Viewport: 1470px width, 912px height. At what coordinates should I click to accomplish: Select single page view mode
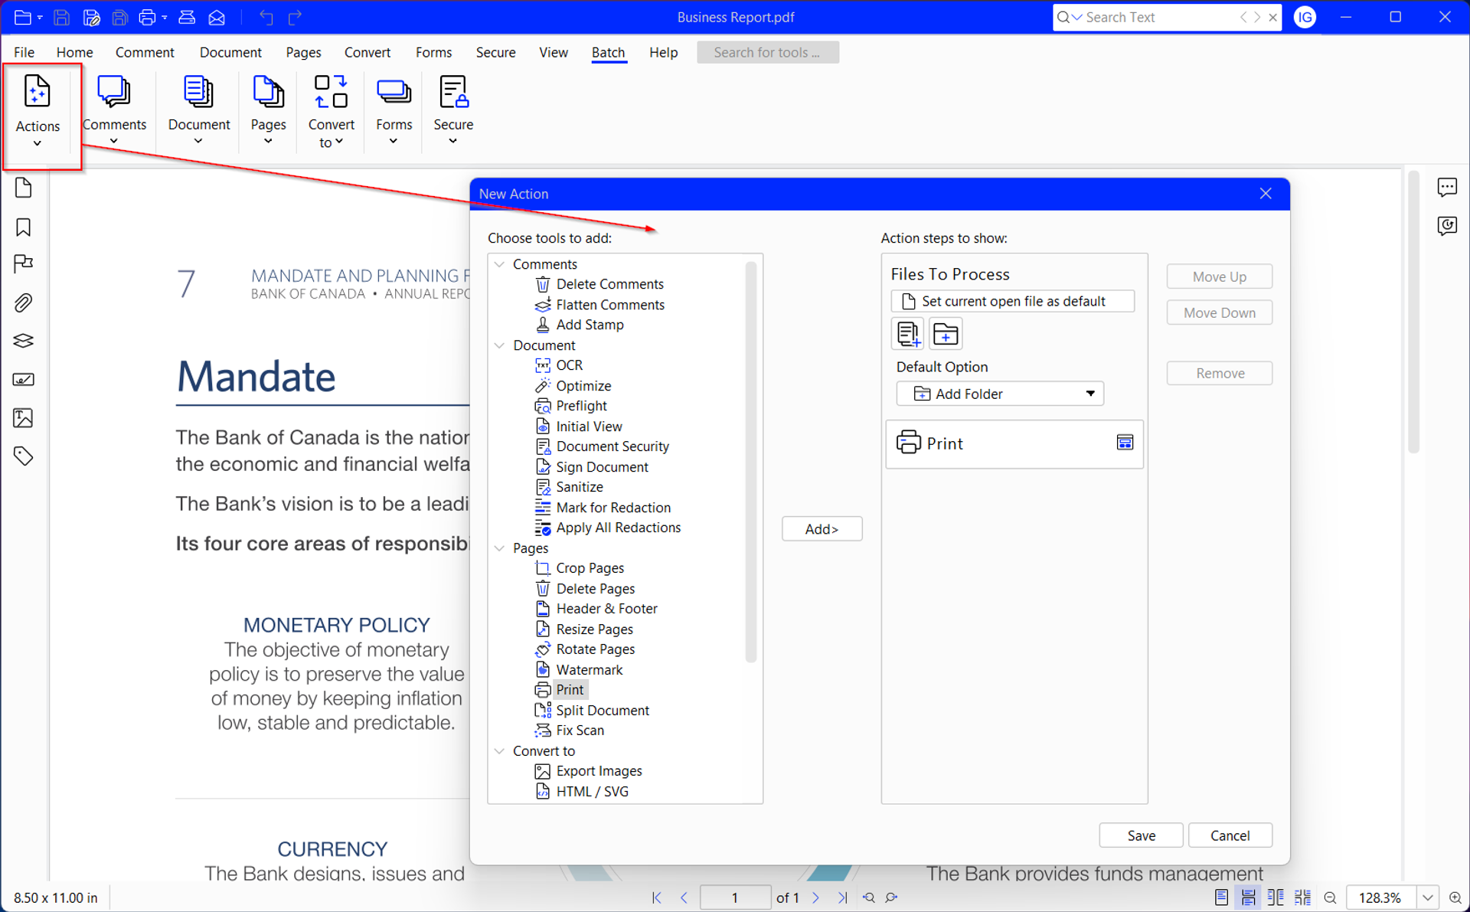[x=1221, y=897]
